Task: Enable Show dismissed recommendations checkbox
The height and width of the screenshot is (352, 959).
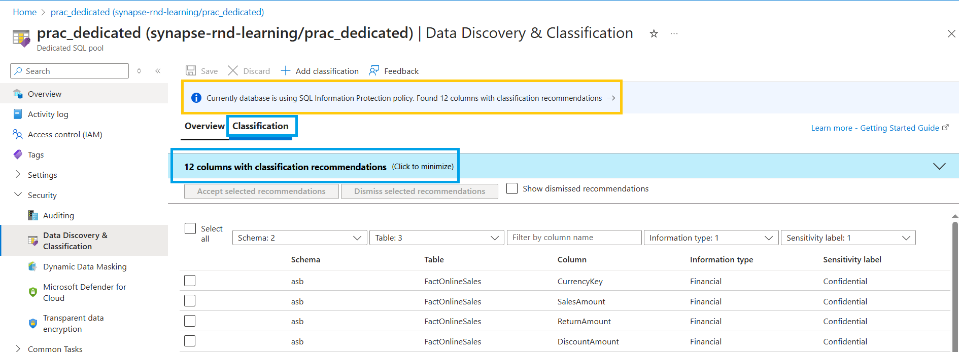Action: 512,188
